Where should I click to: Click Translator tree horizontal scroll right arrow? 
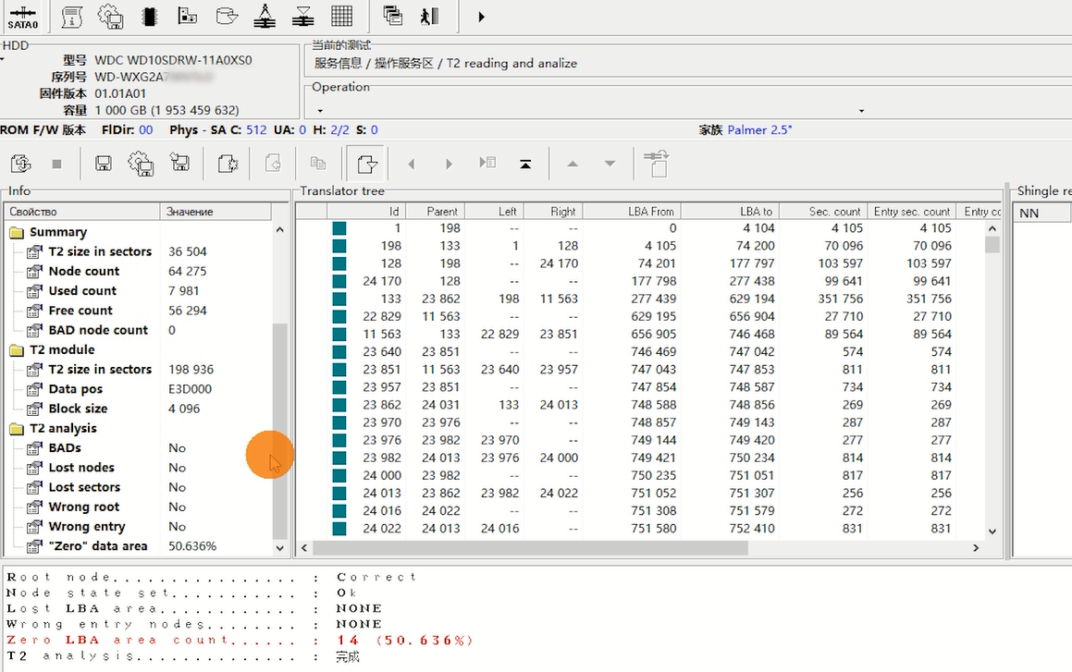tap(976, 548)
